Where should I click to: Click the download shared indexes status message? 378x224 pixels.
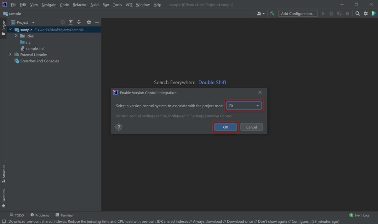(174, 221)
